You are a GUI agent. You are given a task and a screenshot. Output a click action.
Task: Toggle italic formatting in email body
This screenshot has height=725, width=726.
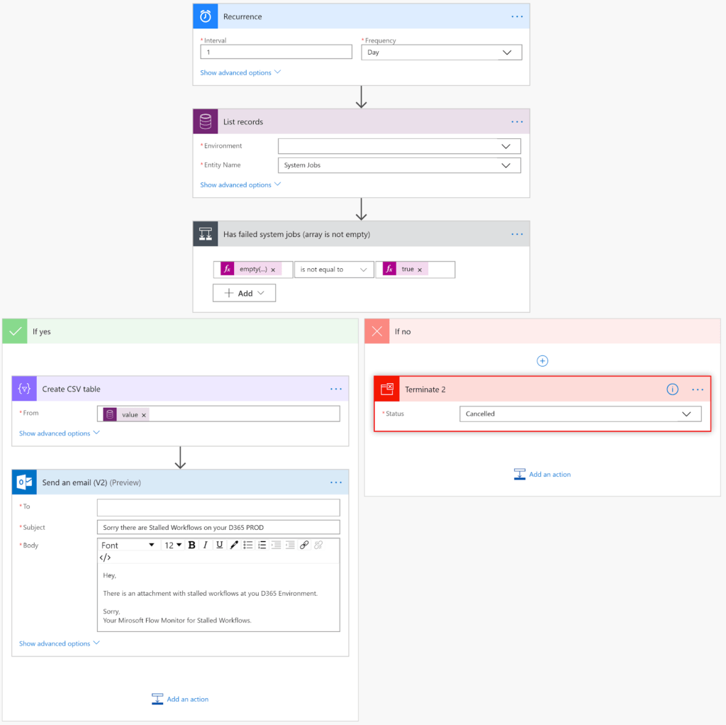tap(206, 545)
